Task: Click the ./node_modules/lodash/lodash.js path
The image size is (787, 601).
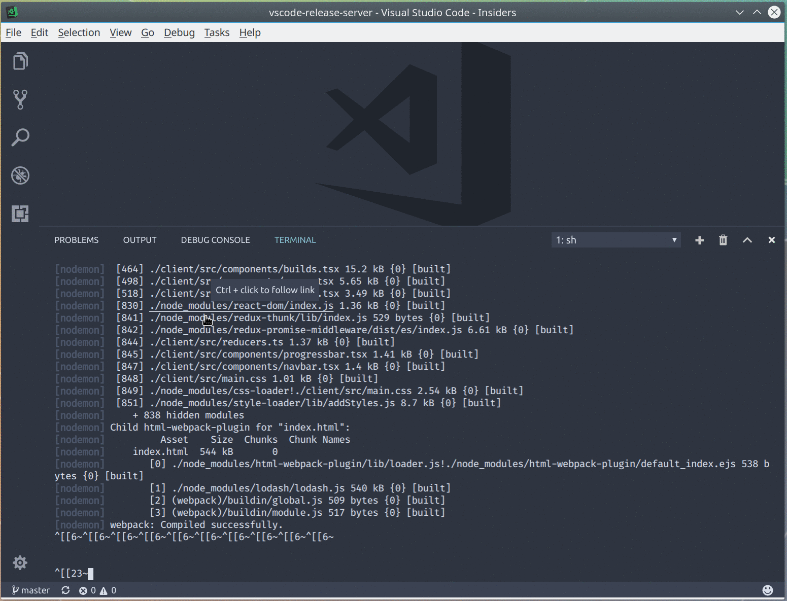Action: click(x=258, y=488)
